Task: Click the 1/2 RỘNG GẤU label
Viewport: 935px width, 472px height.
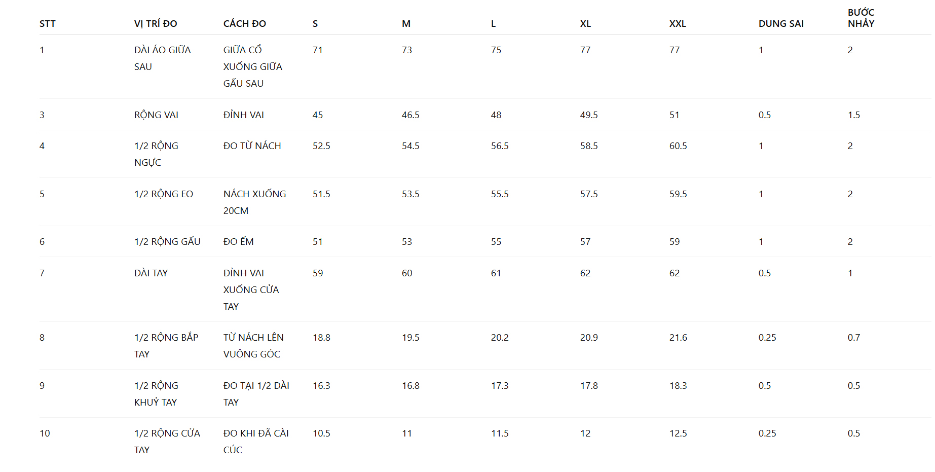Action: point(167,242)
